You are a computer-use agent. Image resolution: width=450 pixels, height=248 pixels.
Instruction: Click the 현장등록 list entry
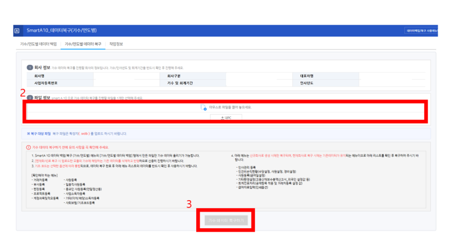pyautogui.click(x=38, y=189)
